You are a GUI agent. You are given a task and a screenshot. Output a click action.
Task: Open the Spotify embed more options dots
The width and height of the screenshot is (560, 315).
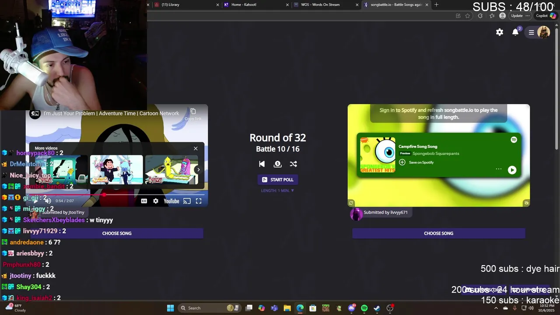(x=498, y=169)
